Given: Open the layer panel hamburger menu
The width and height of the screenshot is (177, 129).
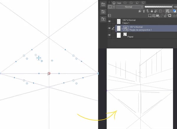Looking at the screenshot, I should click(x=109, y=2).
